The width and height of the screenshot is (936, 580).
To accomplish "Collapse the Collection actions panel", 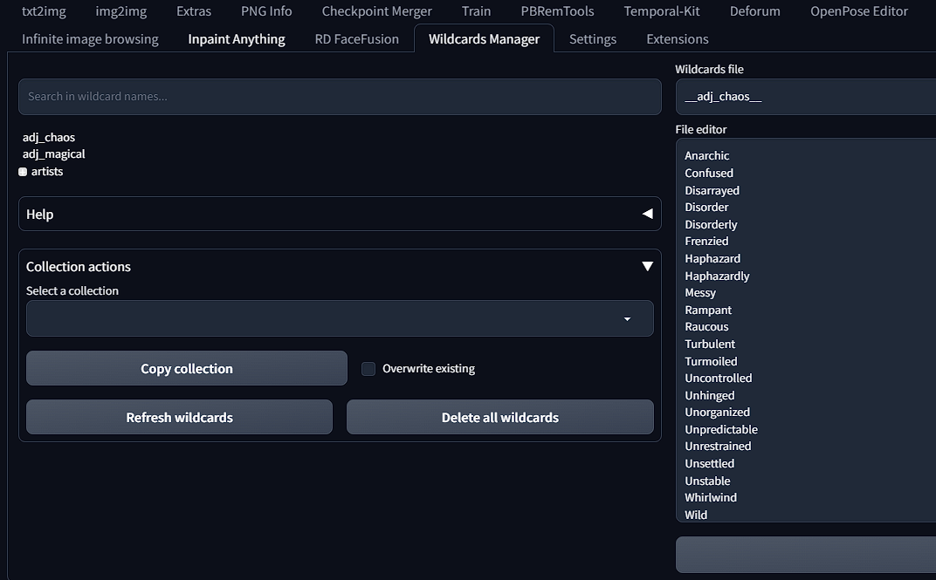I will (x=647, y=266).
